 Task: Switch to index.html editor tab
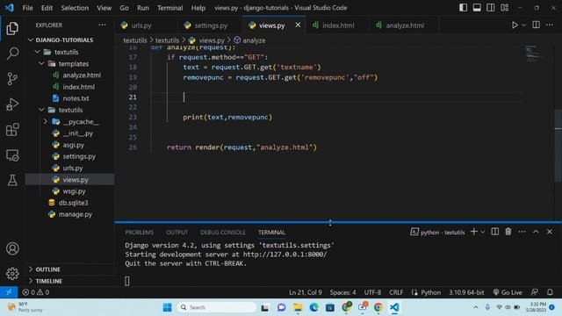[337, 25]
